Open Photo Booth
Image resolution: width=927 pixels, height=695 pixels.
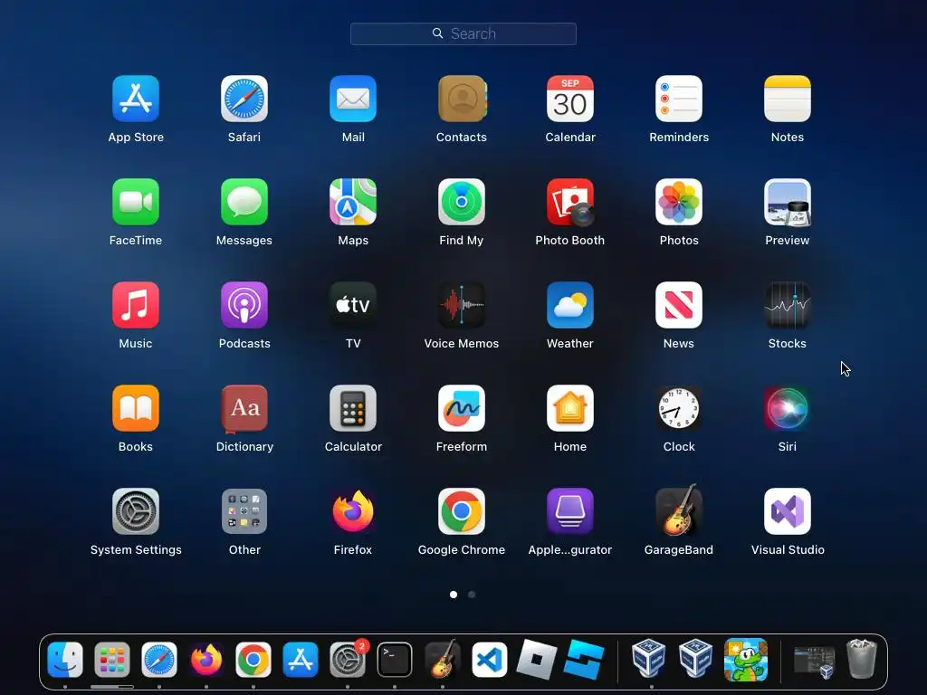pos(570,202)
